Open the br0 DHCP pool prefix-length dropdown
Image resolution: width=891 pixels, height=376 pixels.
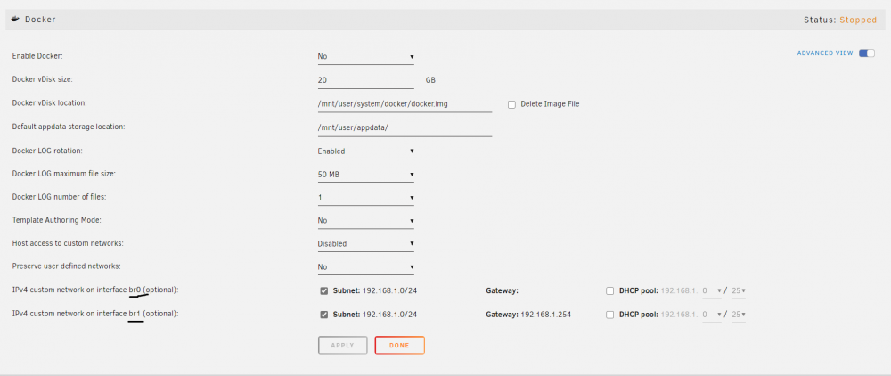click(x=738, y=290)
